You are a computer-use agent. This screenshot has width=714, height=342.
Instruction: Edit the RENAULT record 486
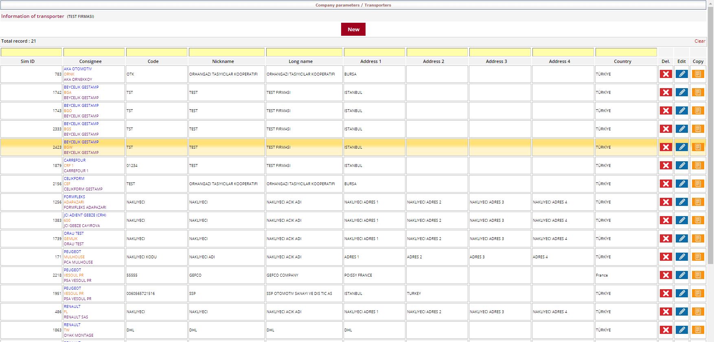tap(681, 312)
